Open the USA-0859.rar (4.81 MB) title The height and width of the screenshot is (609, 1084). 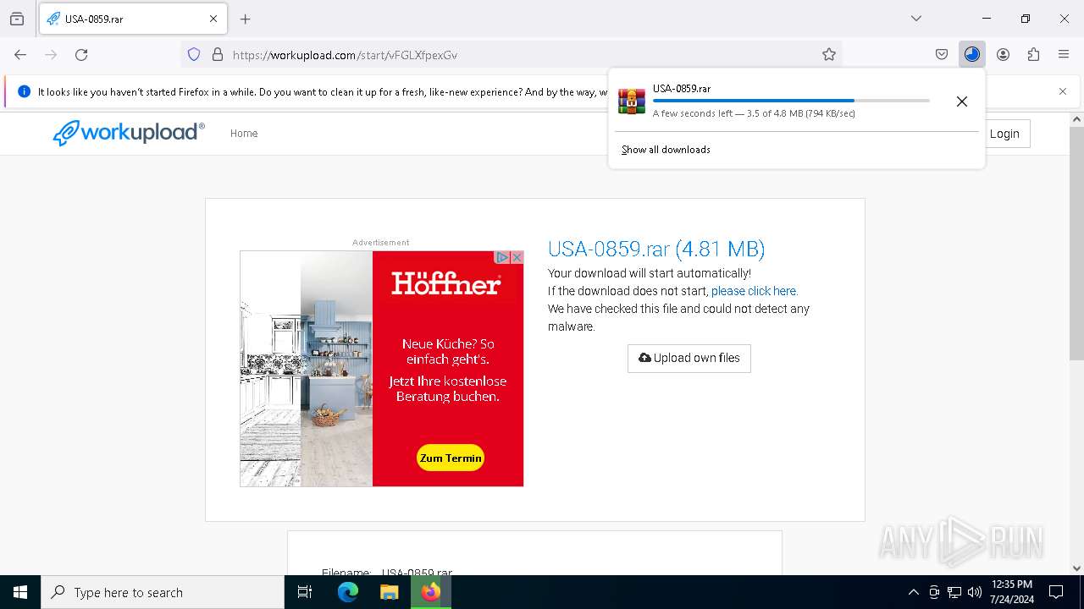click(x=656, y=249)
